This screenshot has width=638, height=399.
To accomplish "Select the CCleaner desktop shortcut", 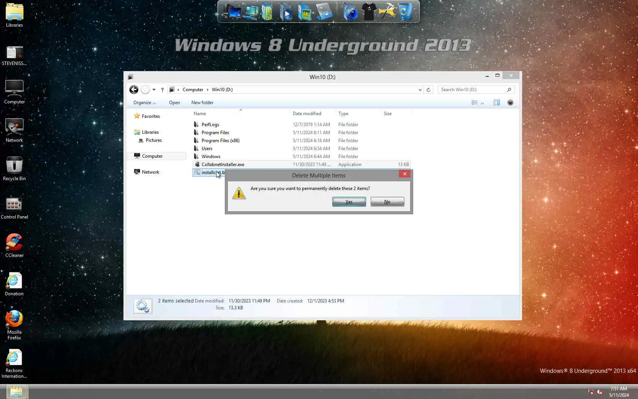I will click(x=14, y=245).
